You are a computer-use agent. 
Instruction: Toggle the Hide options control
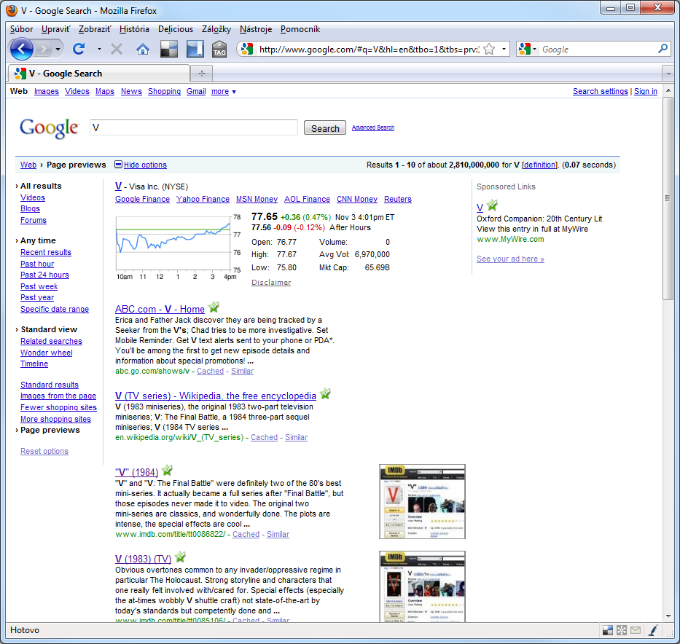[141, 165]
